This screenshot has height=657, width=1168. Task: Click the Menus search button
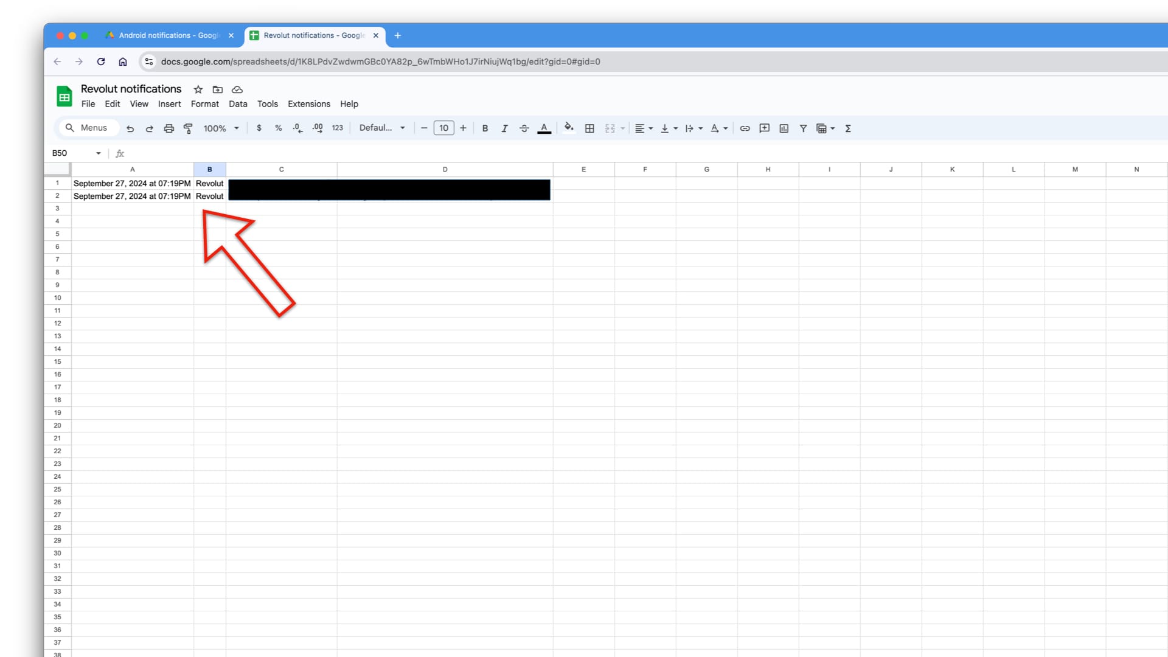(86, 128)
